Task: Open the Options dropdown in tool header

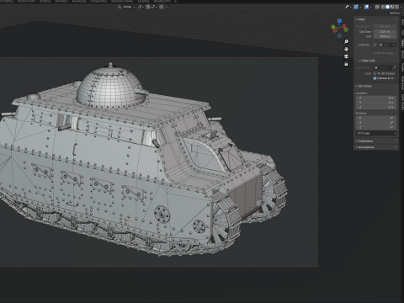Action: coord(396,13)
